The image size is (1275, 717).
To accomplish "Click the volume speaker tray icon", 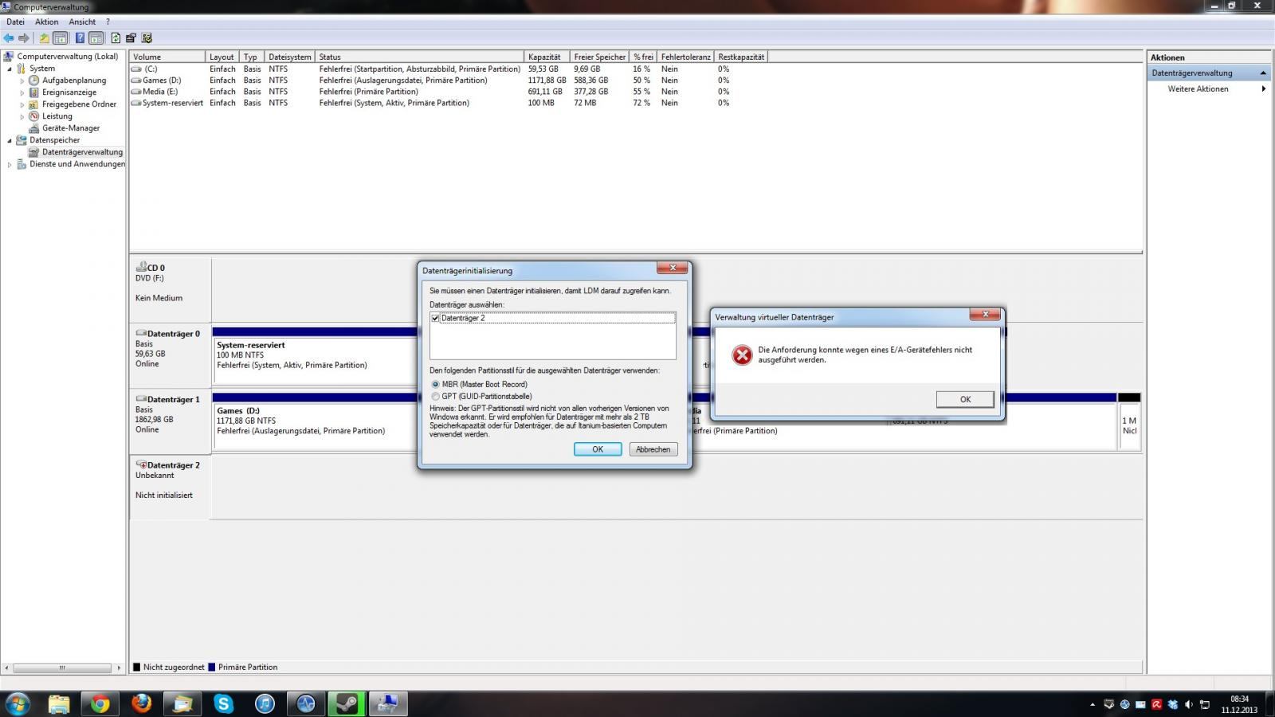I will click(1189, 704).
